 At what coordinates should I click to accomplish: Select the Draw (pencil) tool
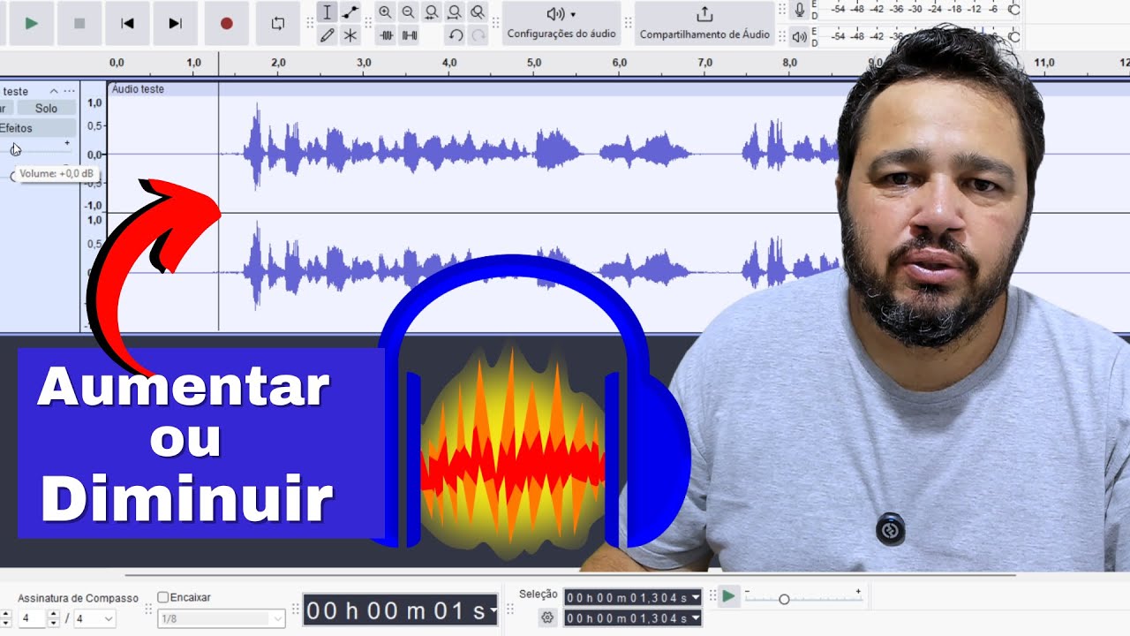tap(328, 35)
